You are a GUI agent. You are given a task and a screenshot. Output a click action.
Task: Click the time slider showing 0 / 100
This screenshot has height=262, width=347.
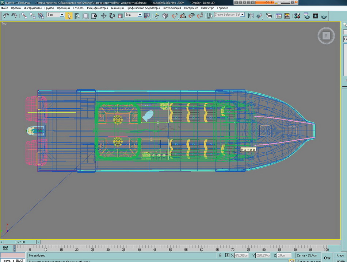click(x=20, y=242)
